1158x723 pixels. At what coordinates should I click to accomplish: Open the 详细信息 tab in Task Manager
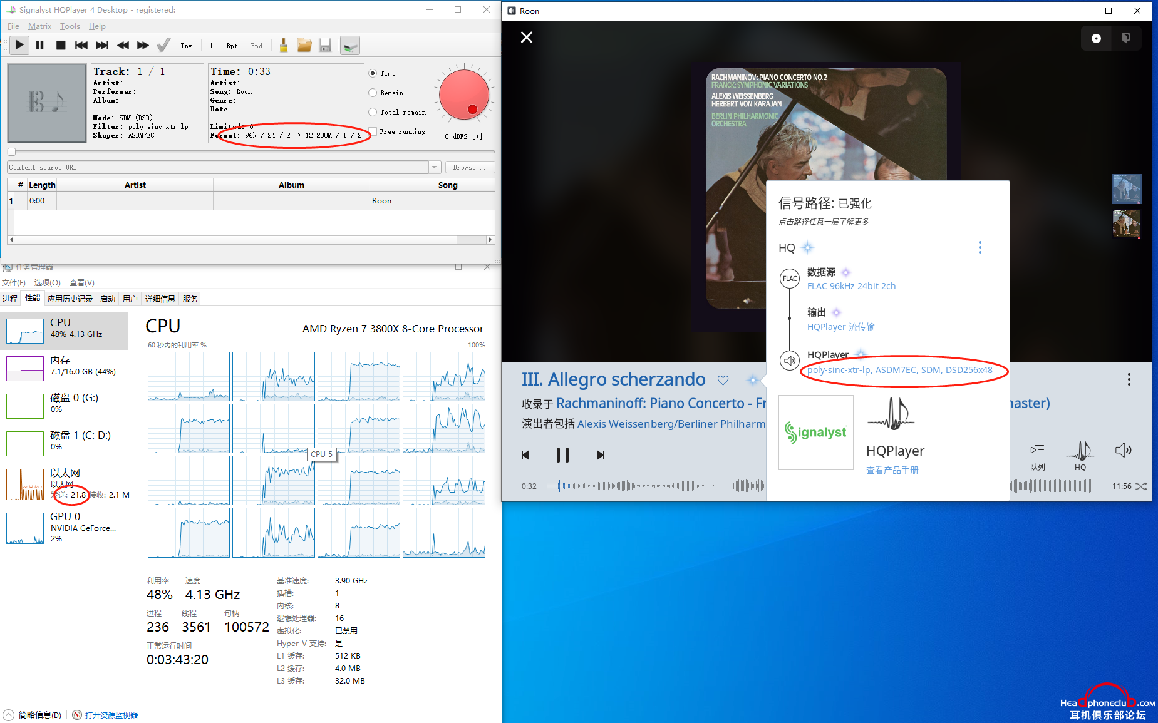(x=160, y=299)
